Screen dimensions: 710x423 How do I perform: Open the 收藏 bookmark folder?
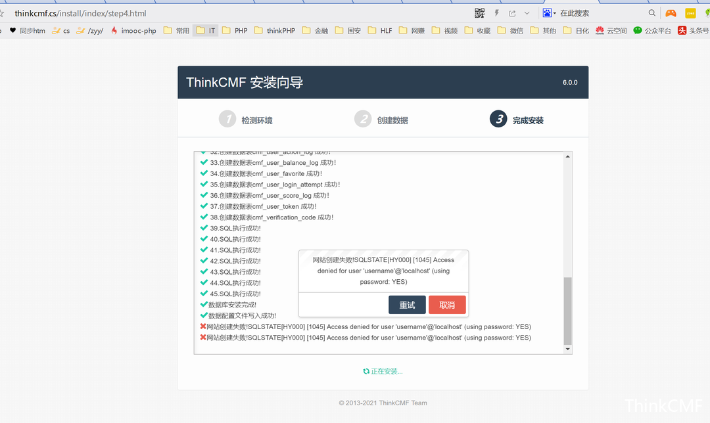(x=478, y=30)
